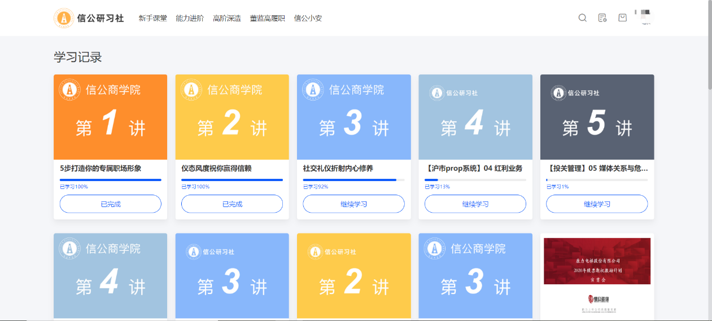Click progress bar of 04 红利业务 course
The image size is (712, 321).
pos(475,180)
